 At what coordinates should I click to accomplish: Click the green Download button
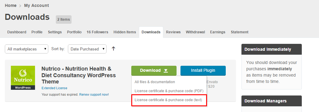click(x=154, y=71)
